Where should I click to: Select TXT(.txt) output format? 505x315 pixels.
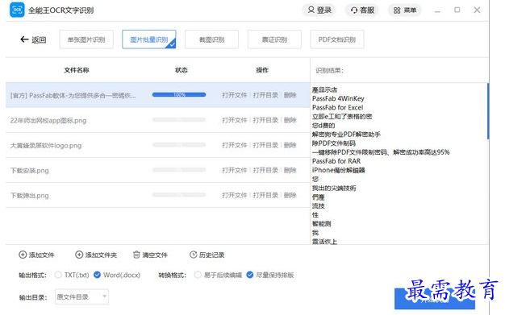[x=58, y=275]
